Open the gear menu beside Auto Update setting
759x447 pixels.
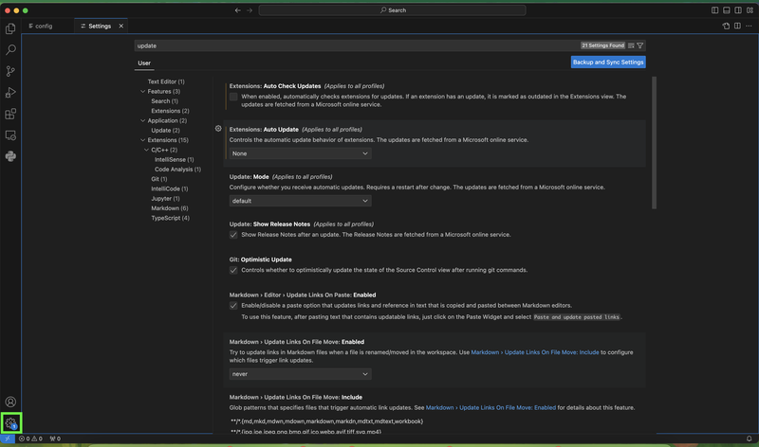coord(218,129)
